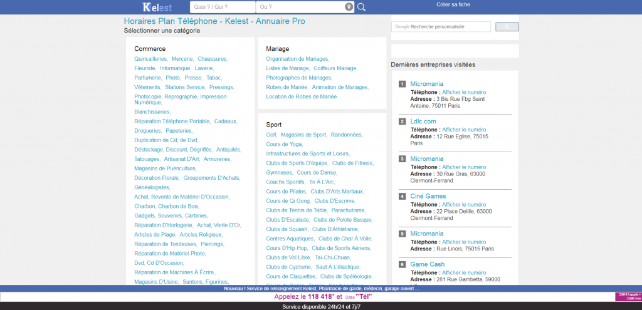642x310 pixels.
Task: Choose the Fleuriste category
Action: tap(145, 68)
